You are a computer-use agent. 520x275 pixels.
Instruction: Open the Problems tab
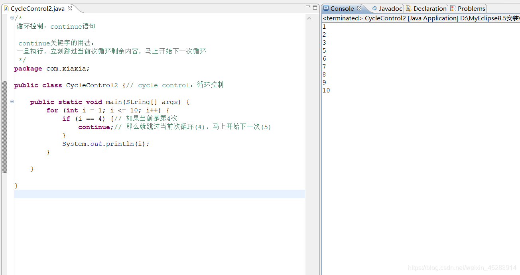tap(471, 8)
